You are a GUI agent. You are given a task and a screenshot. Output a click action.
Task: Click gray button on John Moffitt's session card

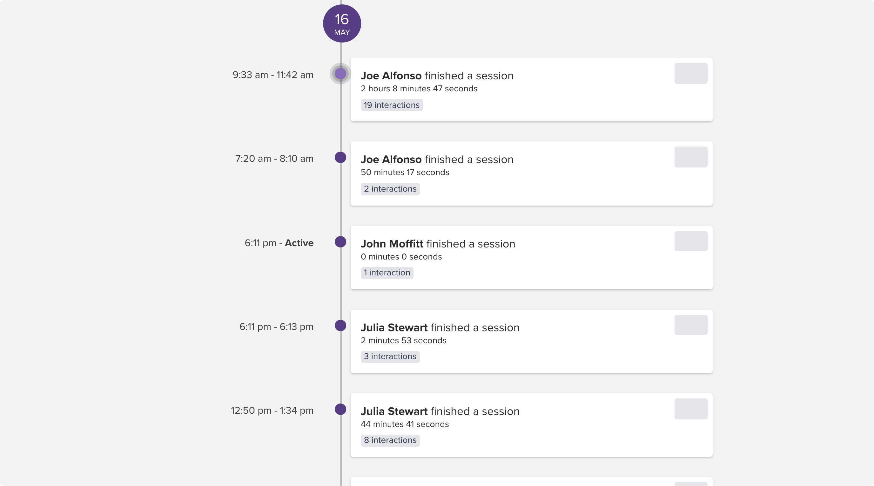pyautogui.click(x=691, y=241)
